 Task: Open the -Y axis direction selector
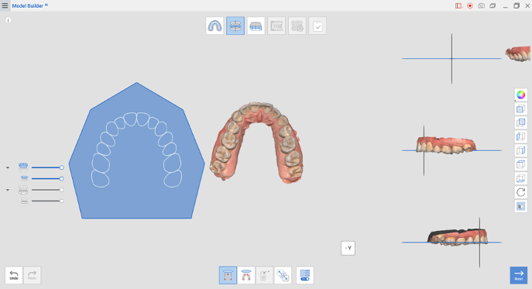(348, 248)
